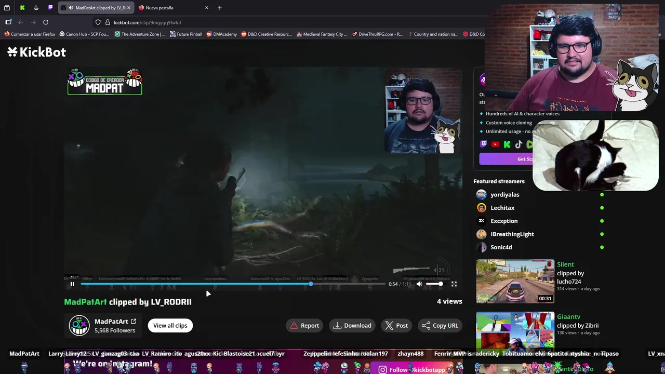This screenshot has height=374, width=665.
Task: Go forward in browser history
Action: click(x=33, y=22)
